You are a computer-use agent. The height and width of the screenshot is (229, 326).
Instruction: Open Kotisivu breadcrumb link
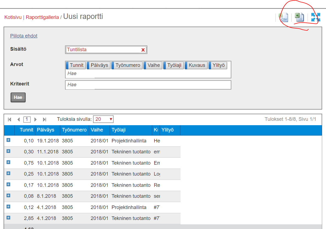[13, 17]
